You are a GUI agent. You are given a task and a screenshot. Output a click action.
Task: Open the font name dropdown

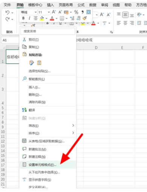29,12
